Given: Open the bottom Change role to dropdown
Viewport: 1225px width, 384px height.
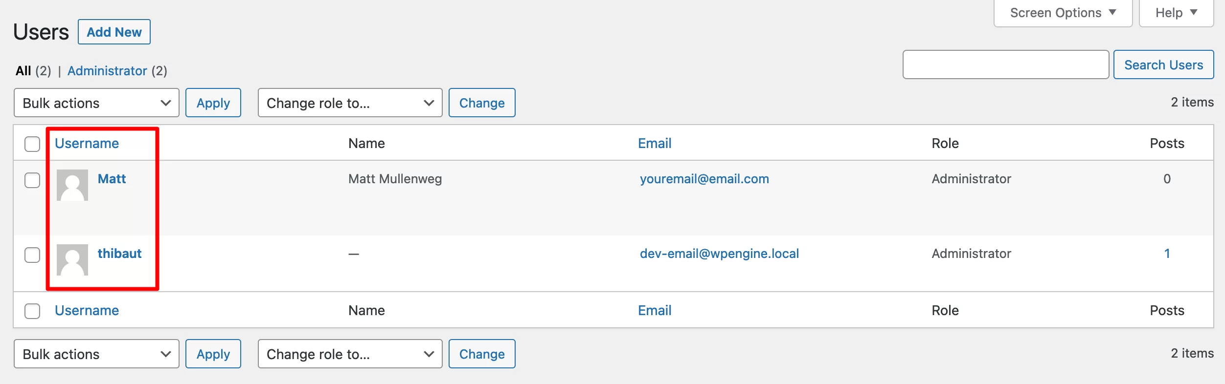Looking at the screenshot, I should tap(350, 354).
